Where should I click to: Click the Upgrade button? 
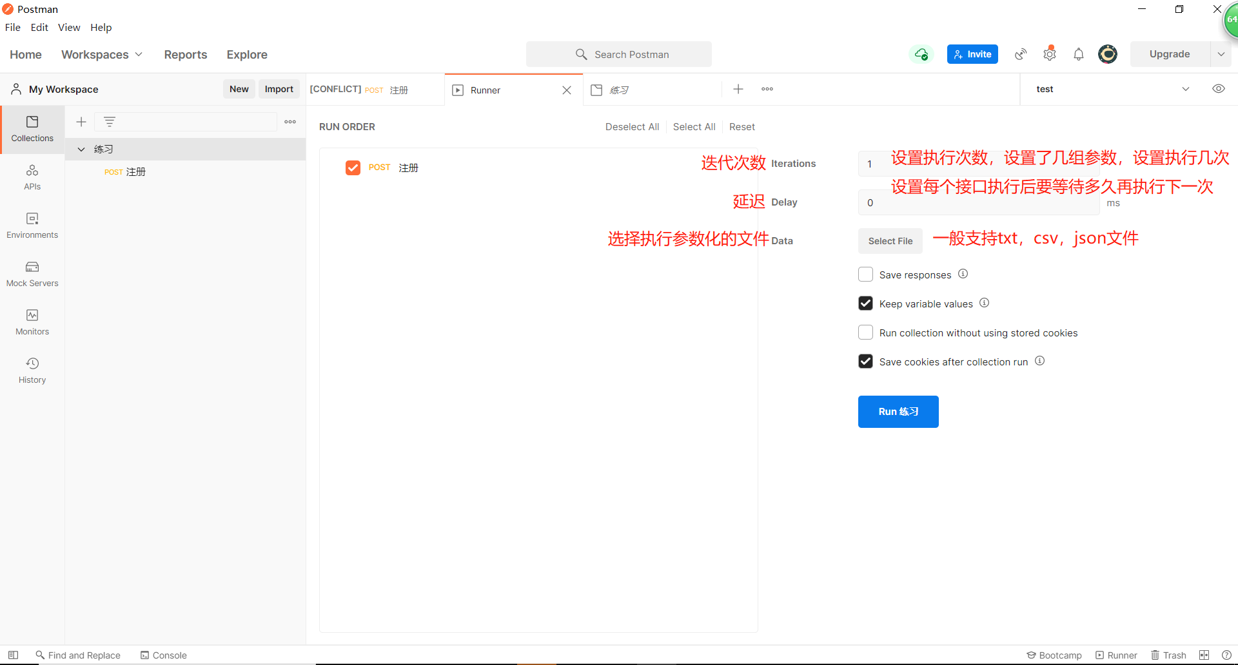pos(1170,54)
